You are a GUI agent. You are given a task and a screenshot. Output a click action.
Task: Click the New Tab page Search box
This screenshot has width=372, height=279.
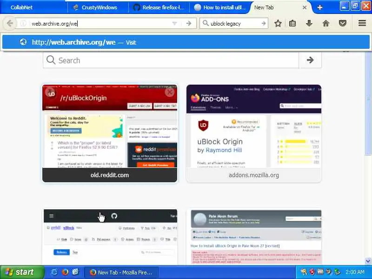point(171,60)
